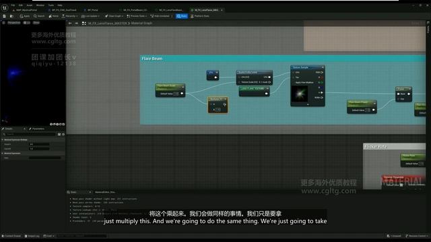The height and width of the screenshot is (242, 431).
Task: Click the Unreal Engine logo icon
Action: tap(5, 8)
